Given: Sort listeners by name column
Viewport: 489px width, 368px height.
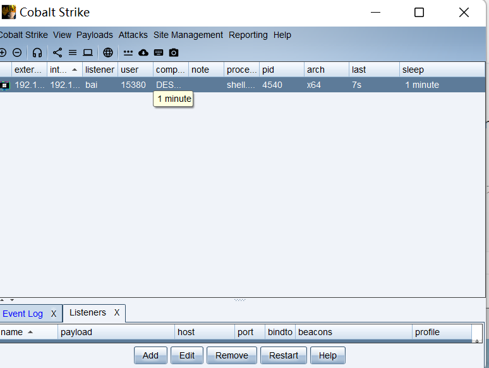Looking at the screenshot, I should [x=28, y=332].
